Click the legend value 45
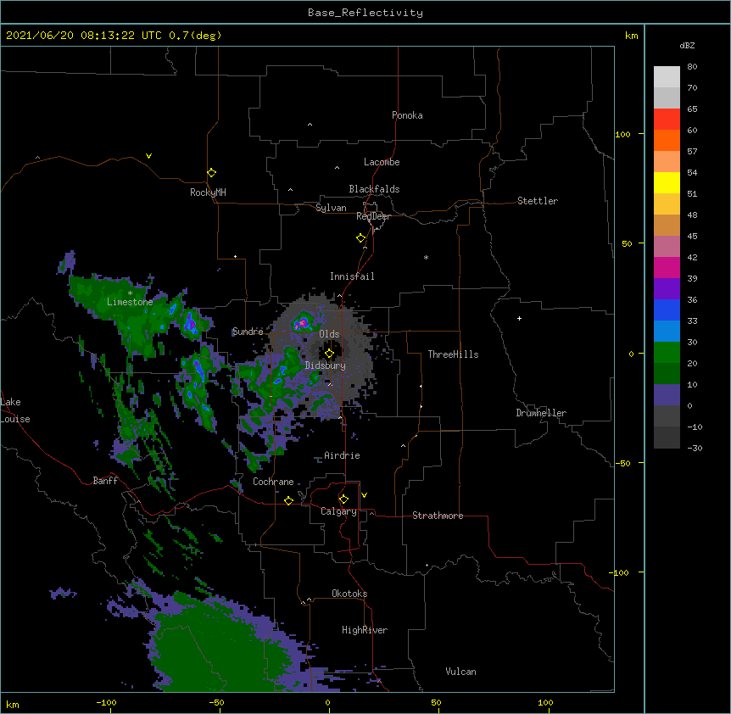 [x=692, y=237]
